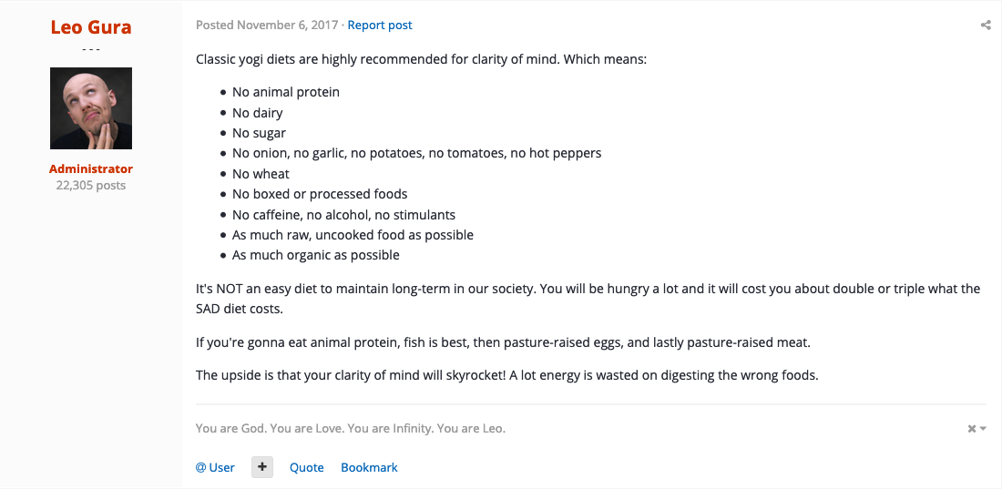Click the Report post link
Image resolution: width=1002 pixels, height=489 pixels.
380,25
